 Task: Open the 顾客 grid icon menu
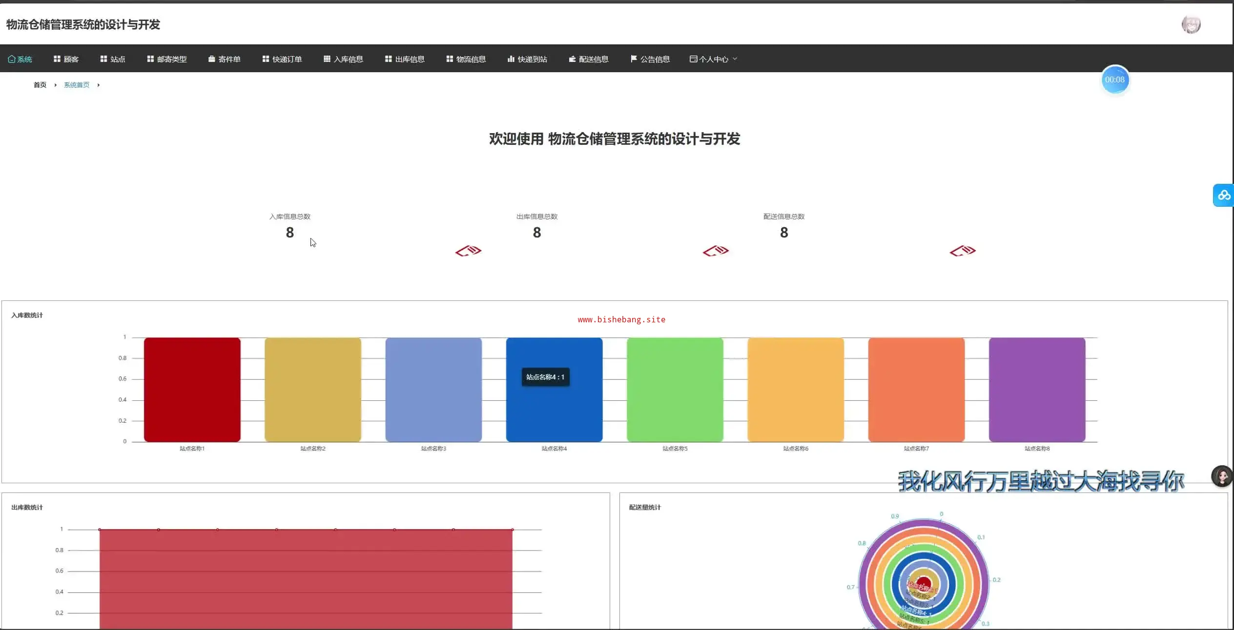coord(57,59)
